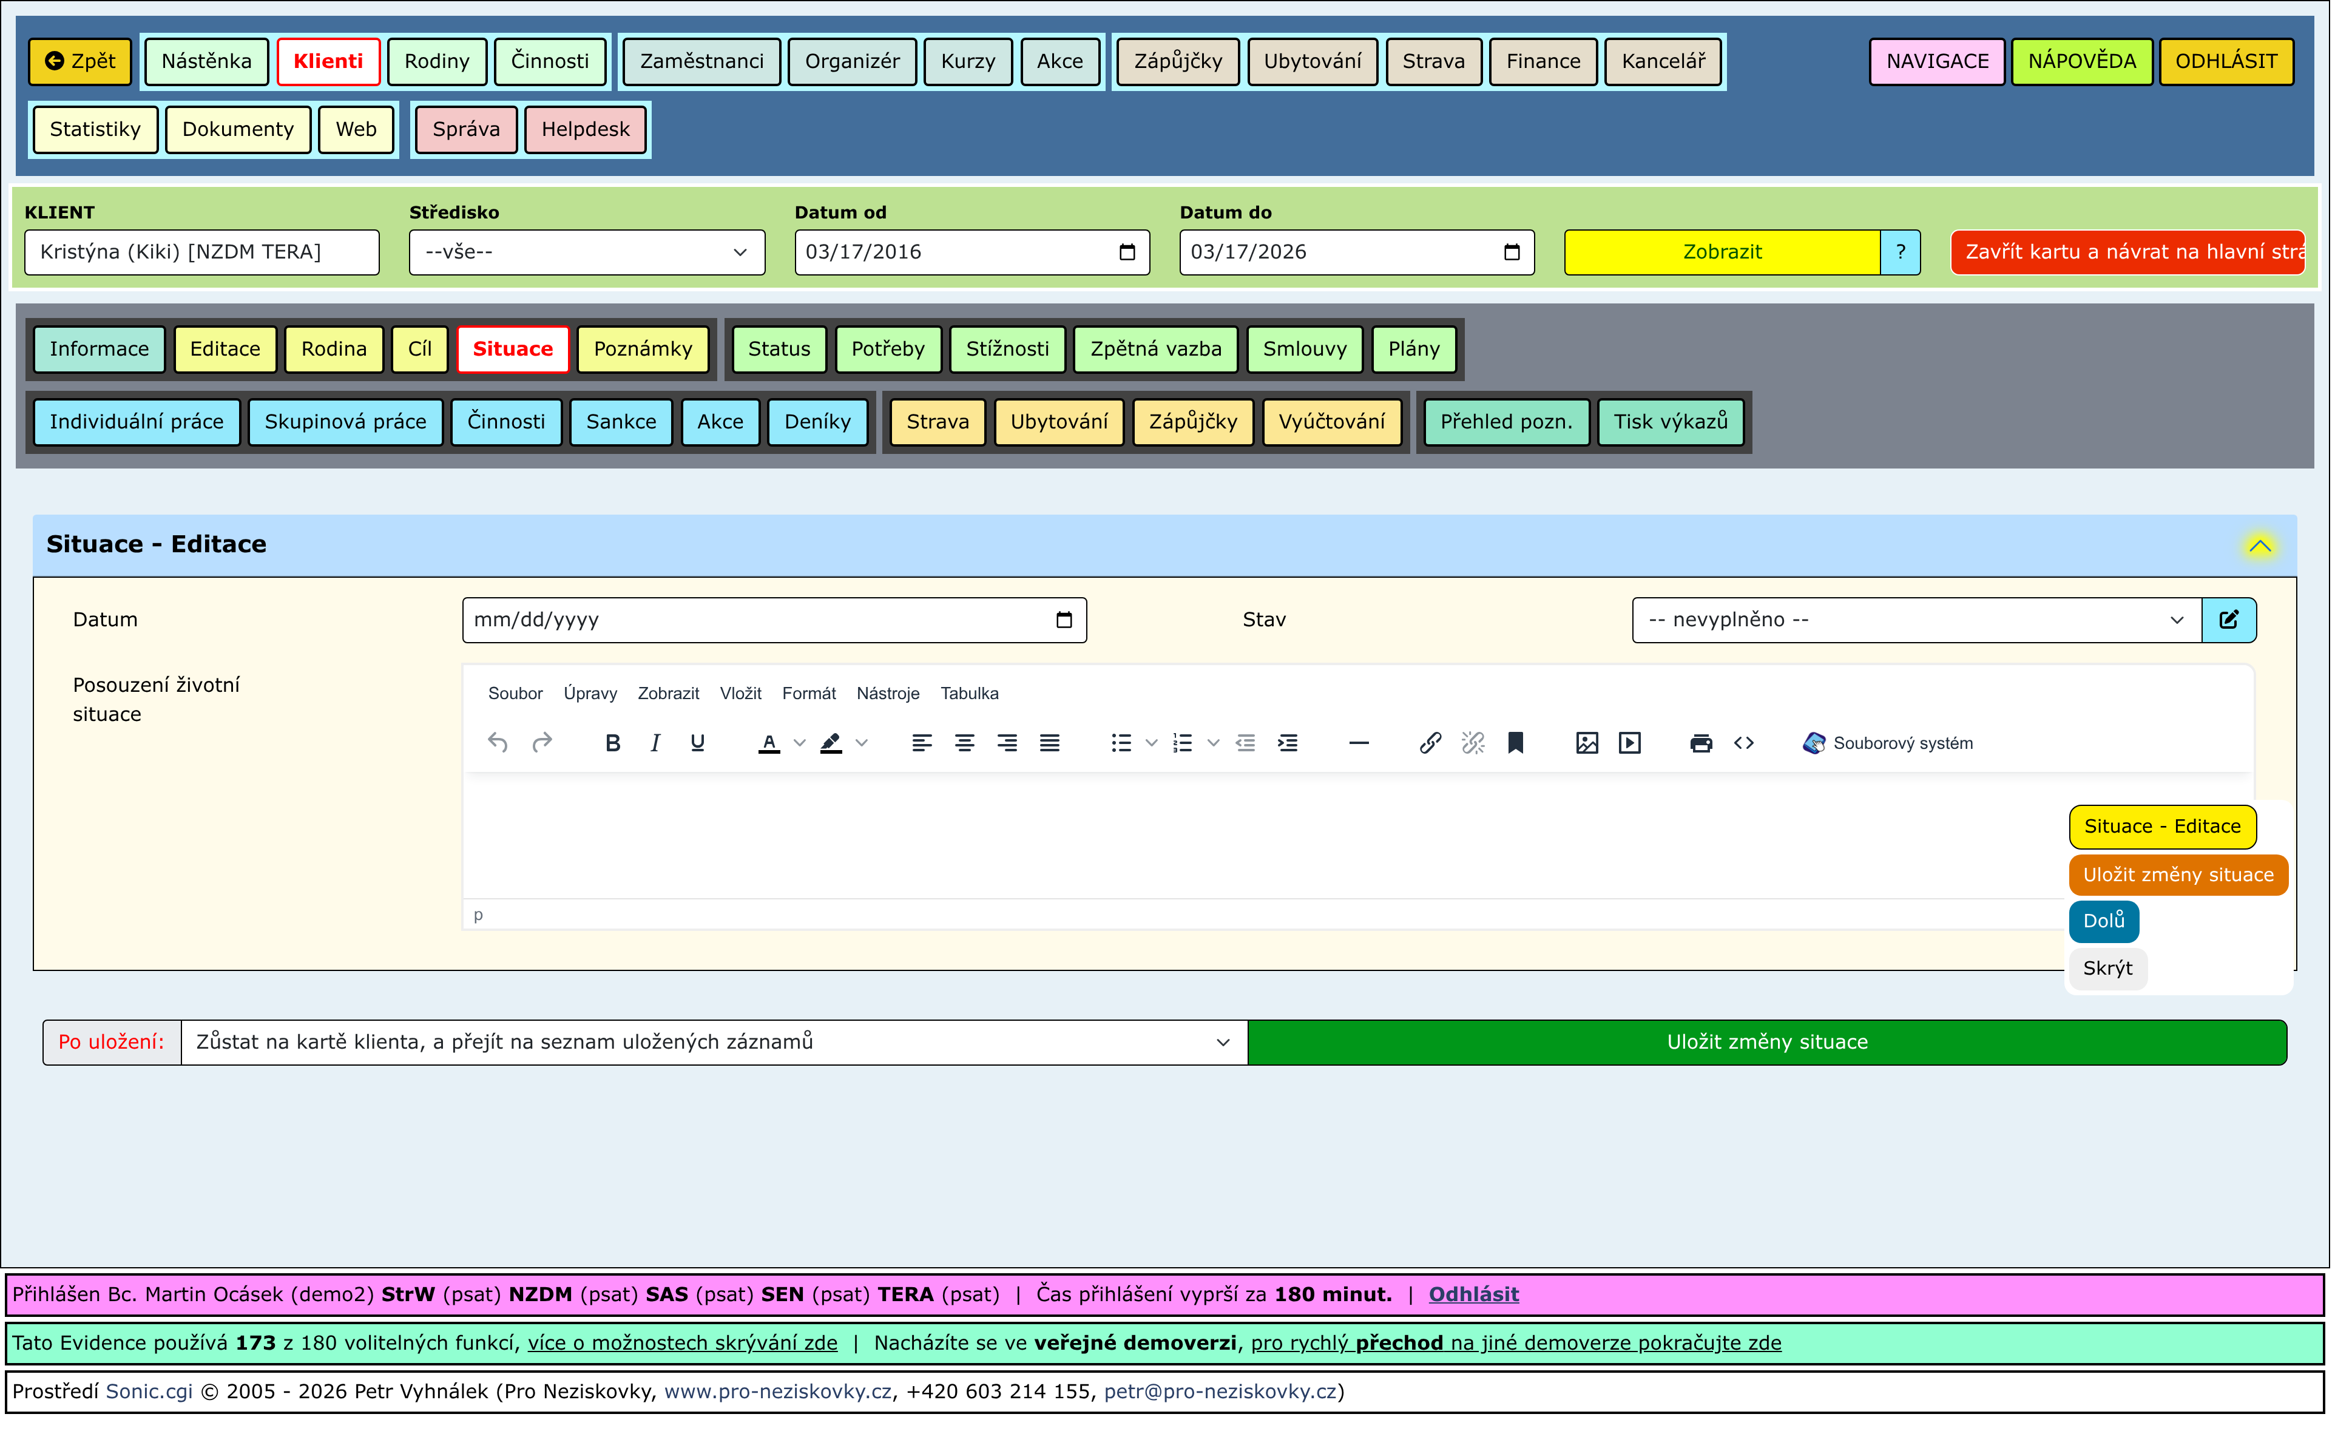The image size is (2335, 1448).
Task: Click the bookmark anchor icon
Action: coord(1515,743)
